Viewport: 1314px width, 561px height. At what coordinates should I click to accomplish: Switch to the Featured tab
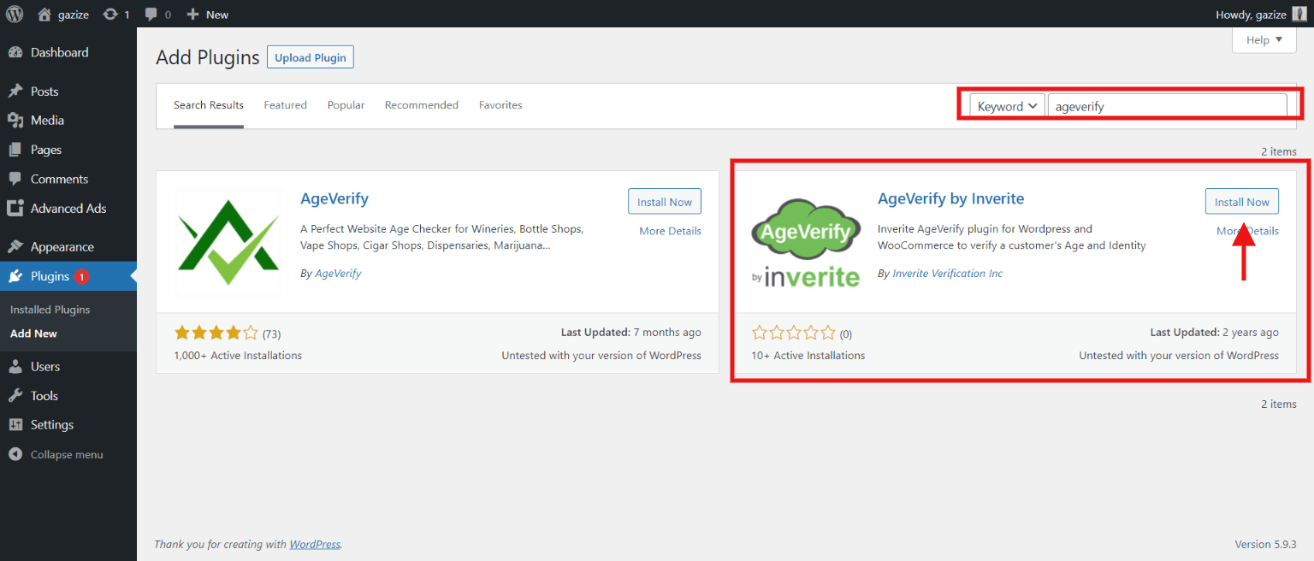point(285,105)
